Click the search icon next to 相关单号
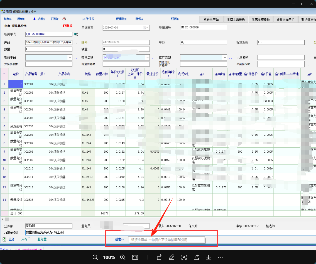Viewport: 316px width, 264px height. click(x=76, y=35)
